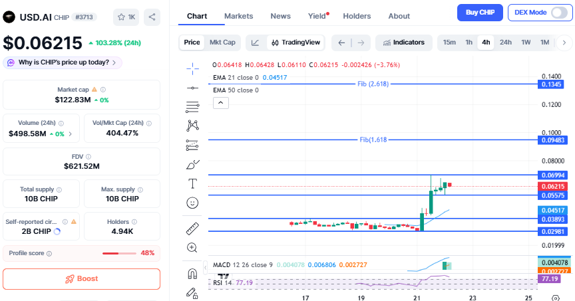The image size is (575, 301).
Task: Click the Profile score info icon
Action: pos(49,253)
